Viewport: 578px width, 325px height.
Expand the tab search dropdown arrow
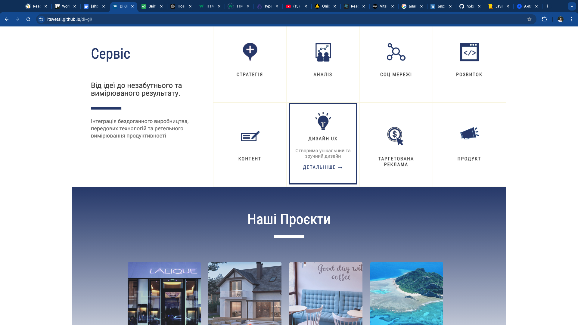tap(572, 6)
